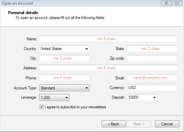184x132 pixels.
Task: Click the disabled Next button
Action: point(139,124)
